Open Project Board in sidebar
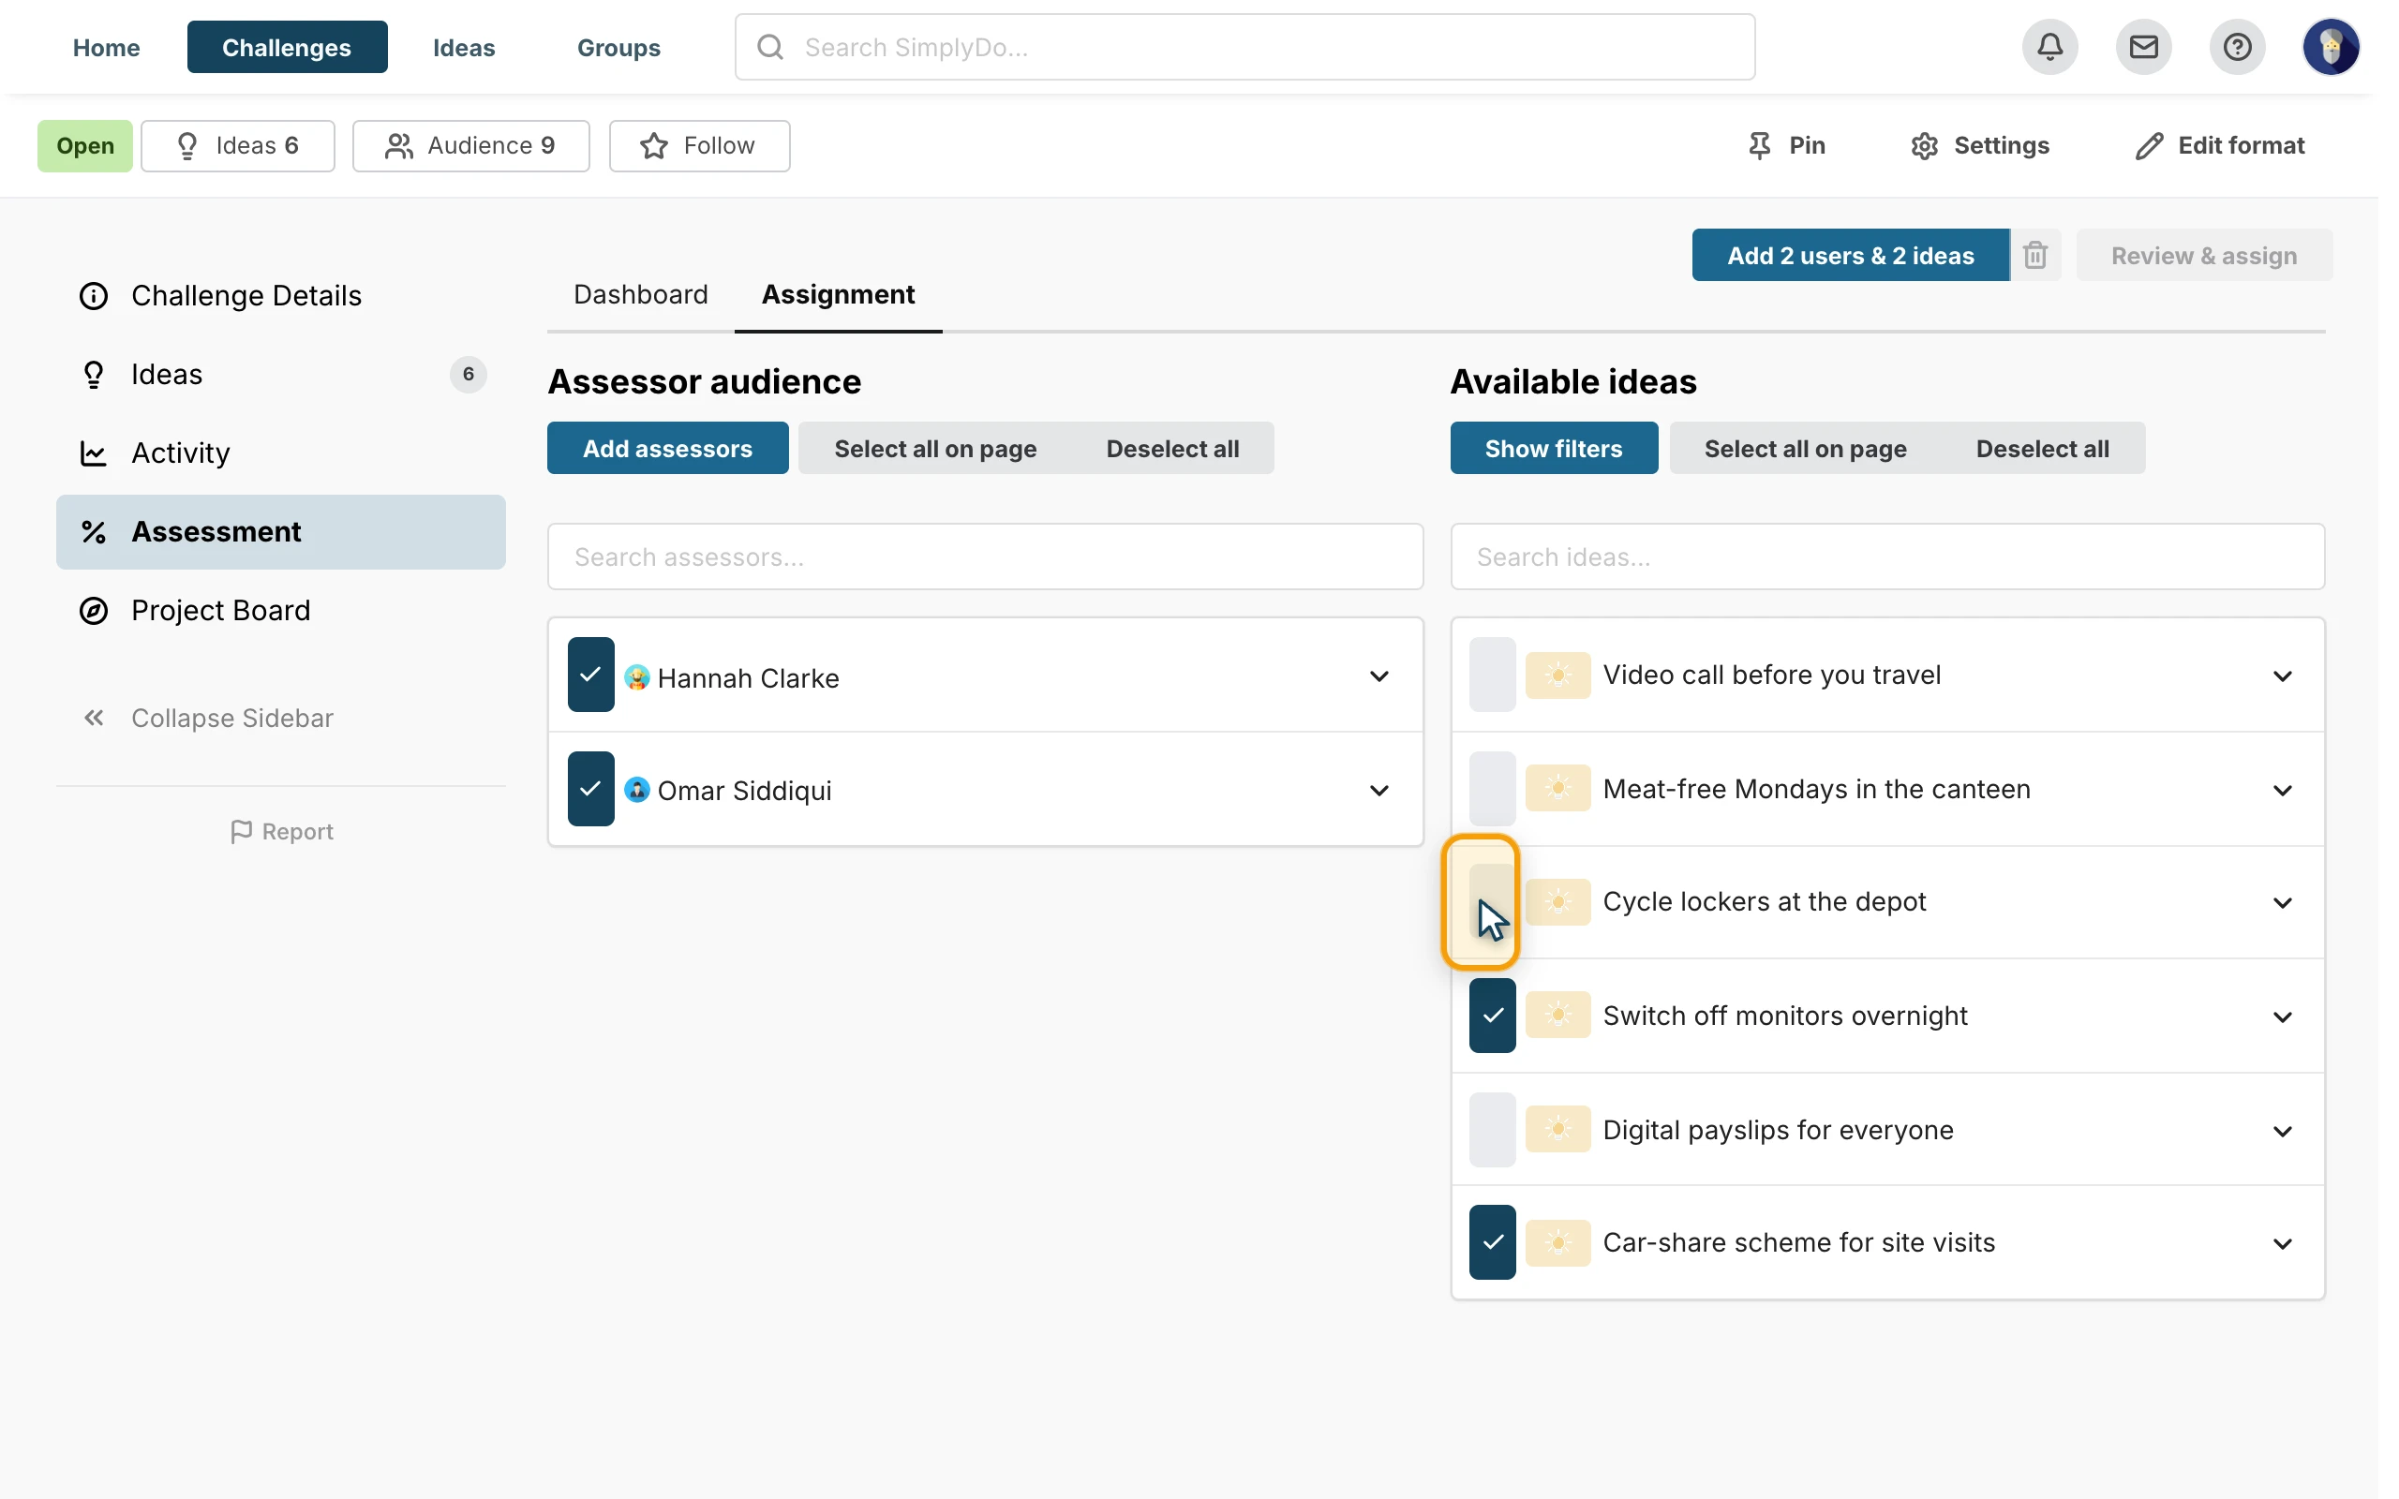The width and height of the screenshot is (2399, 1499). click(280, 610)
